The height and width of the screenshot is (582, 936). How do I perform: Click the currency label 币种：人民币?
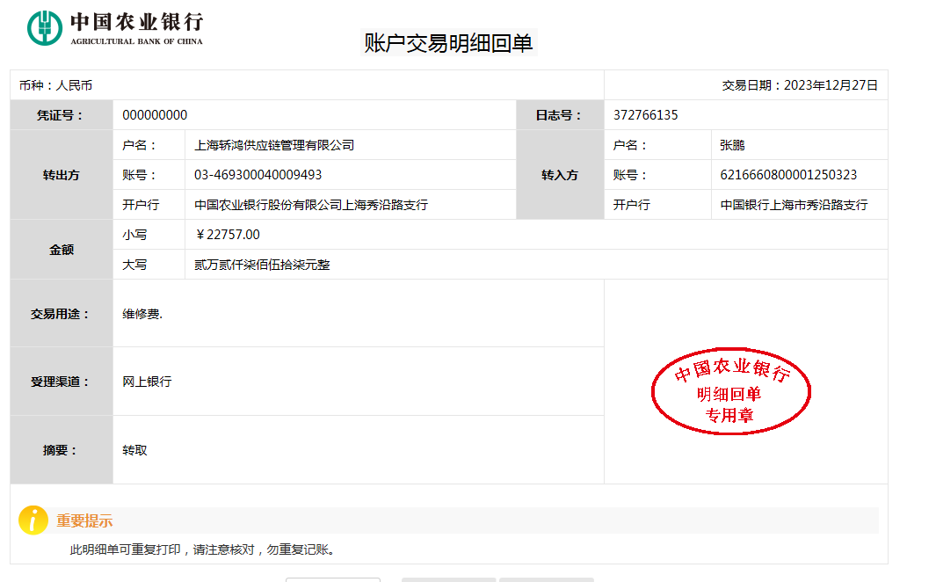tap(56, 85)
